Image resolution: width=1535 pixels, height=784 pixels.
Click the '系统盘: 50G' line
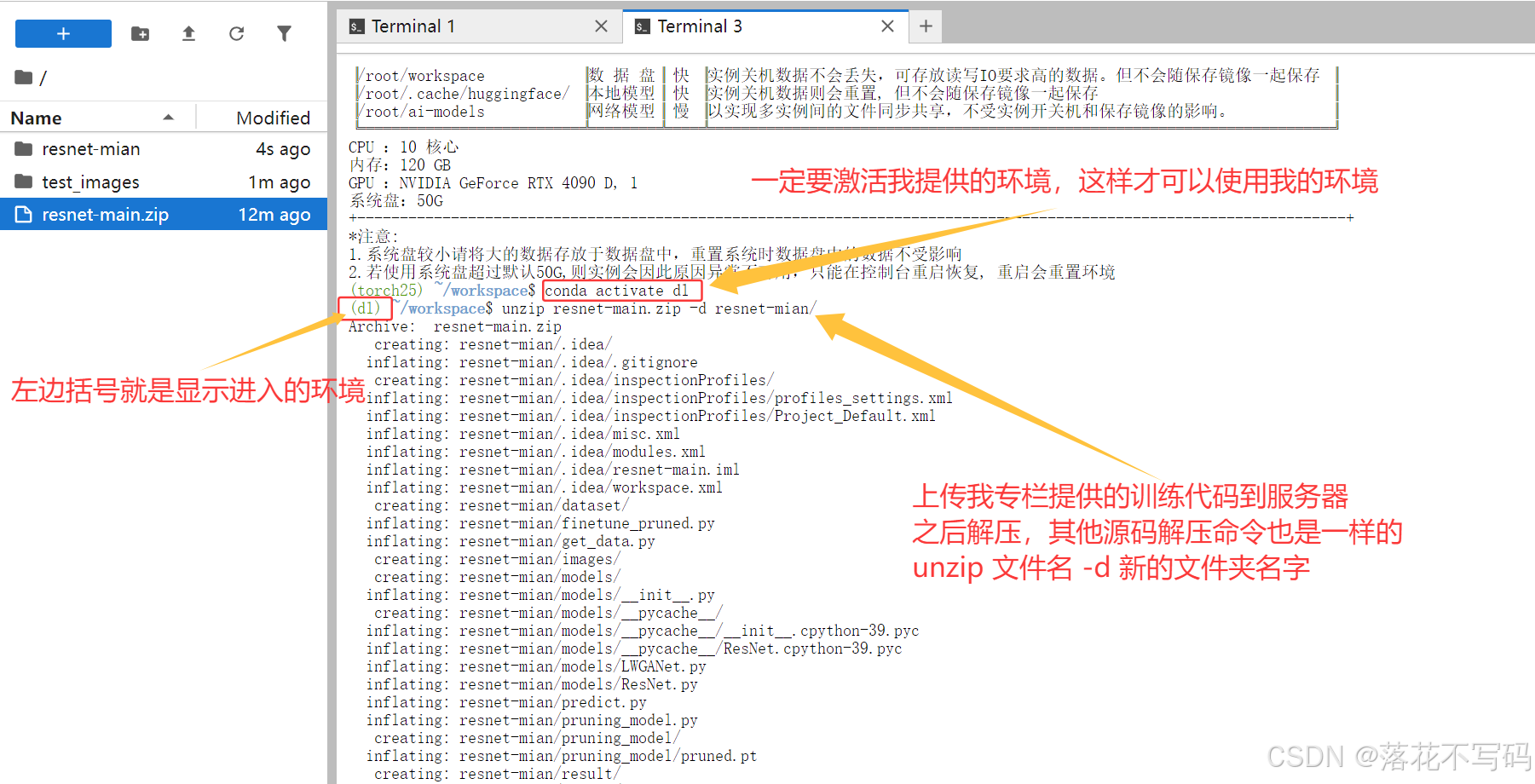tap(395, 201)
